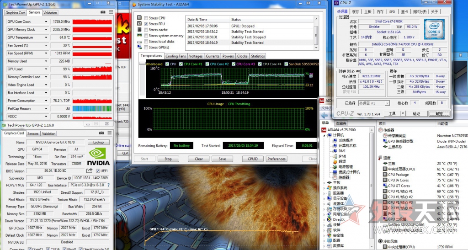Open PerfCap Reason sensor dropdown
468x250 pixels.
click(46, 109)
